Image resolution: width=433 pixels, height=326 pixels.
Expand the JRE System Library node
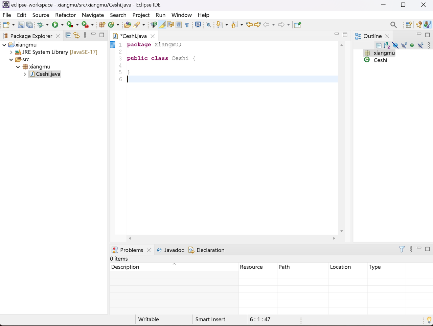pos(11,52)
